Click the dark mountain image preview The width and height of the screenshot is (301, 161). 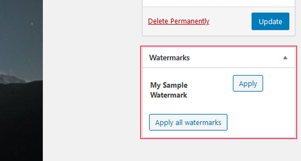21,80
